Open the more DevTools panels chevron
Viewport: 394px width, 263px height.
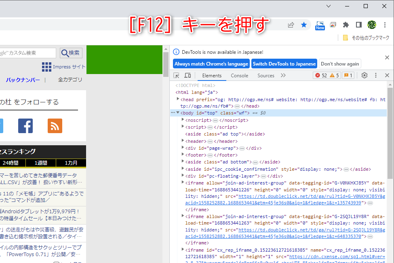tap(283, 75)
